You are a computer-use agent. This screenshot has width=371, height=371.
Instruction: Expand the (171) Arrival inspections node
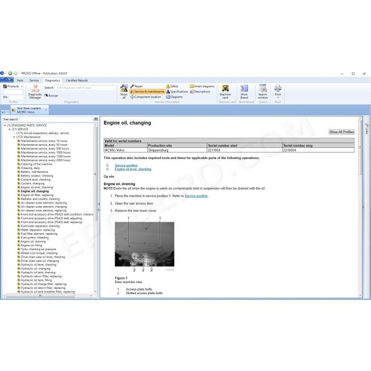[14, 133]
